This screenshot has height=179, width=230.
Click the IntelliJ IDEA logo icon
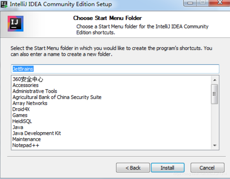point(16,23)
